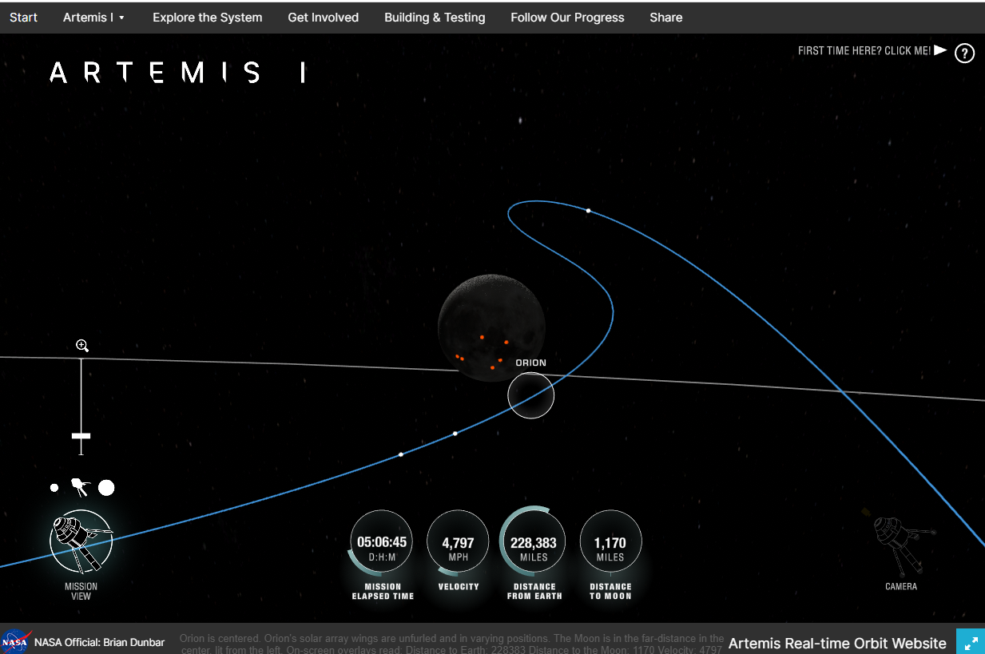This screenshot has height=654, width=985.
Task: Open the Start menu item
Action: tap(24, 18)
